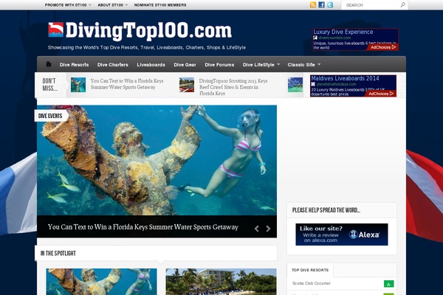Open the Reef Crawl ticker thumbnail
Screen dimensions: 443x295
coord(187,85)
